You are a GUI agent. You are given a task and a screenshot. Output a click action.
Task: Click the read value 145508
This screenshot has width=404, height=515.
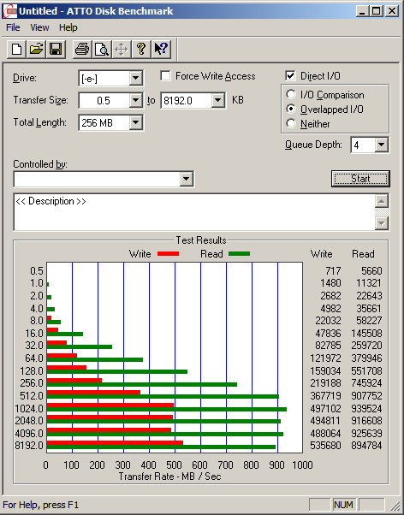[x=366, y=334]
